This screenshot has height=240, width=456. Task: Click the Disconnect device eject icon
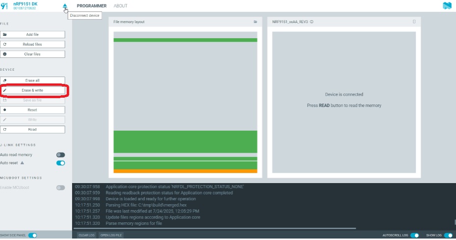point(65,6)
